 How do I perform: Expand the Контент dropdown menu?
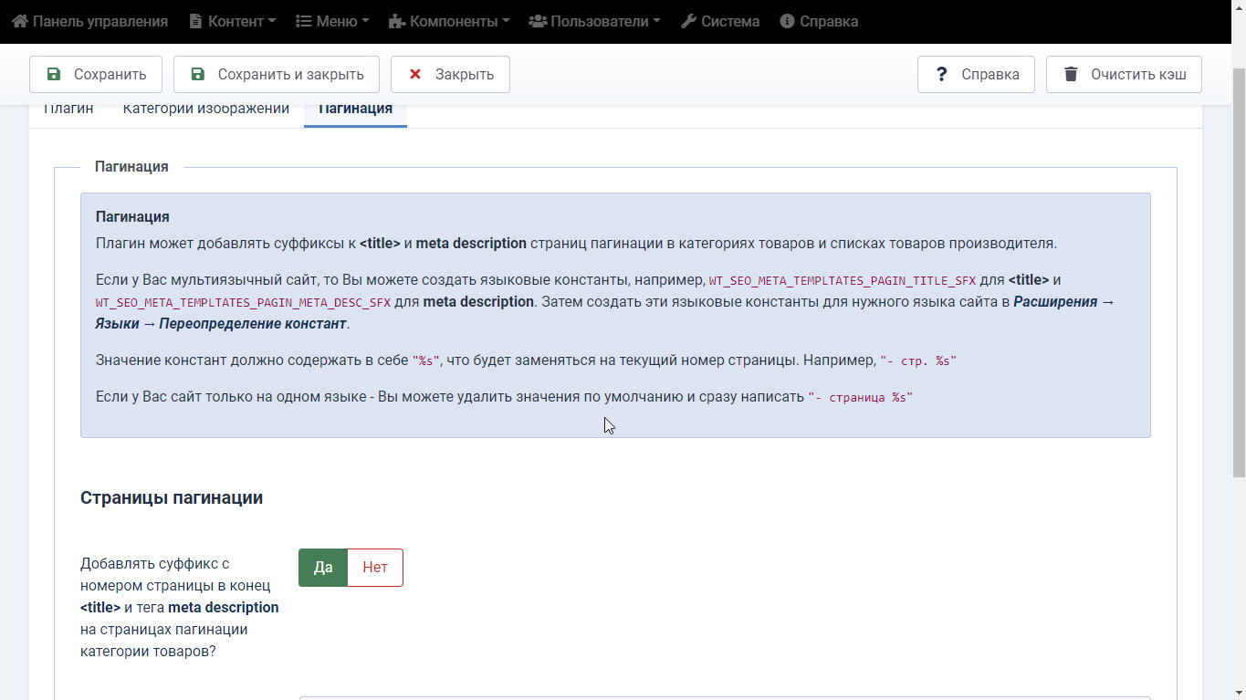(236, 21)
